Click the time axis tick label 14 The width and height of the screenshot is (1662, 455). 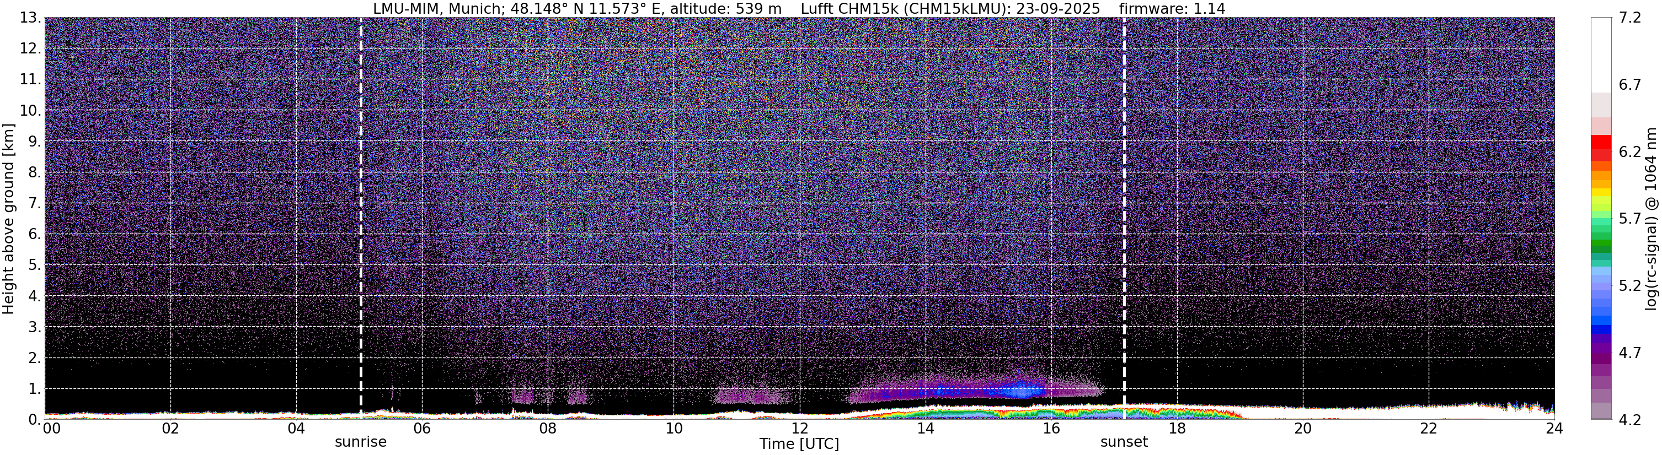point(925,429)
